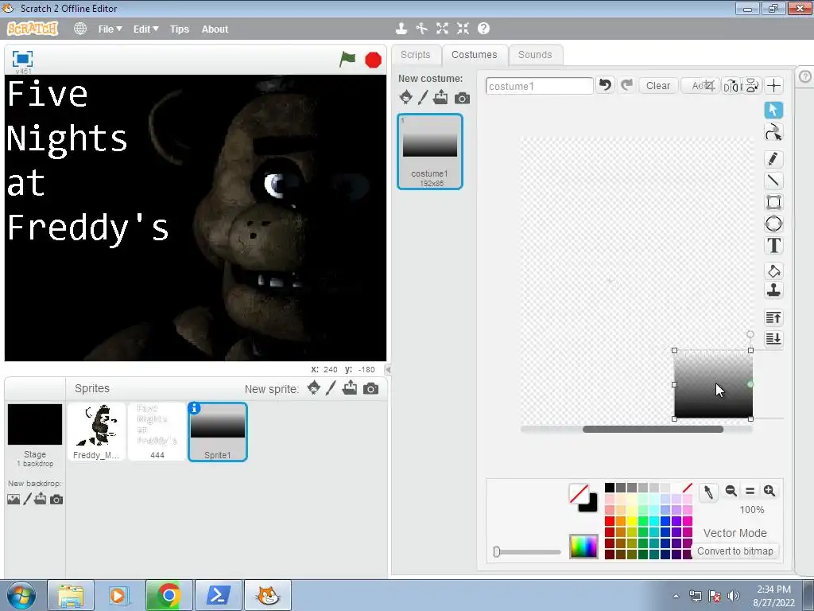Redo the paint edit
The image size is (814, 611).
tap(626, 84)
